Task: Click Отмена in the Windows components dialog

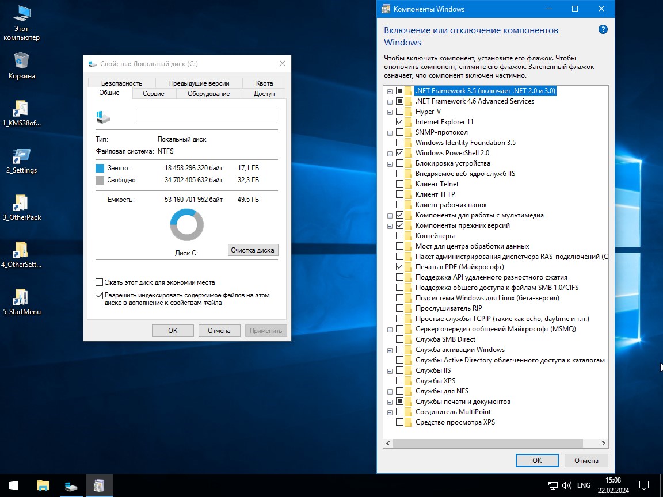Action: click(586, 460)
